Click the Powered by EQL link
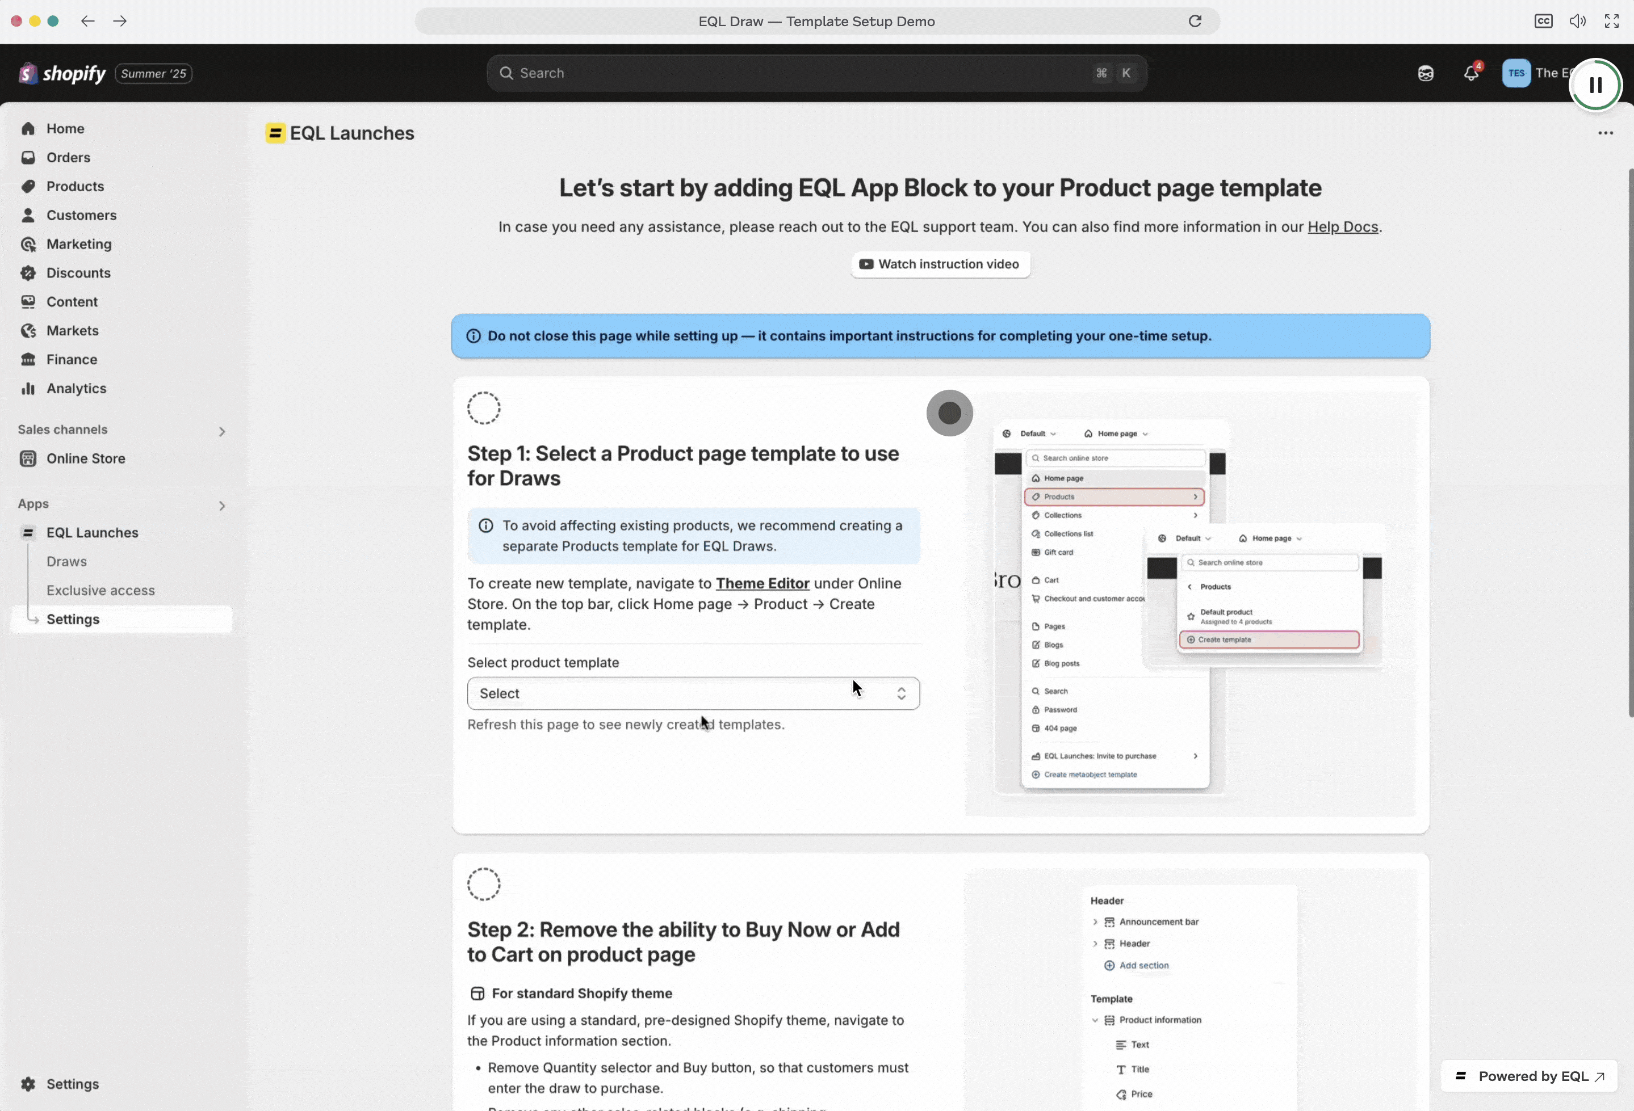1634x1111 pixels. pos(1529,1076)
